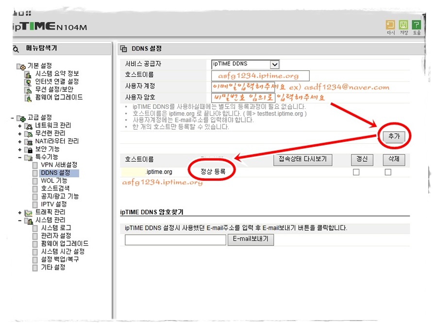
Task: Open 시스템 로그 menu item
Action: (56, 228)
